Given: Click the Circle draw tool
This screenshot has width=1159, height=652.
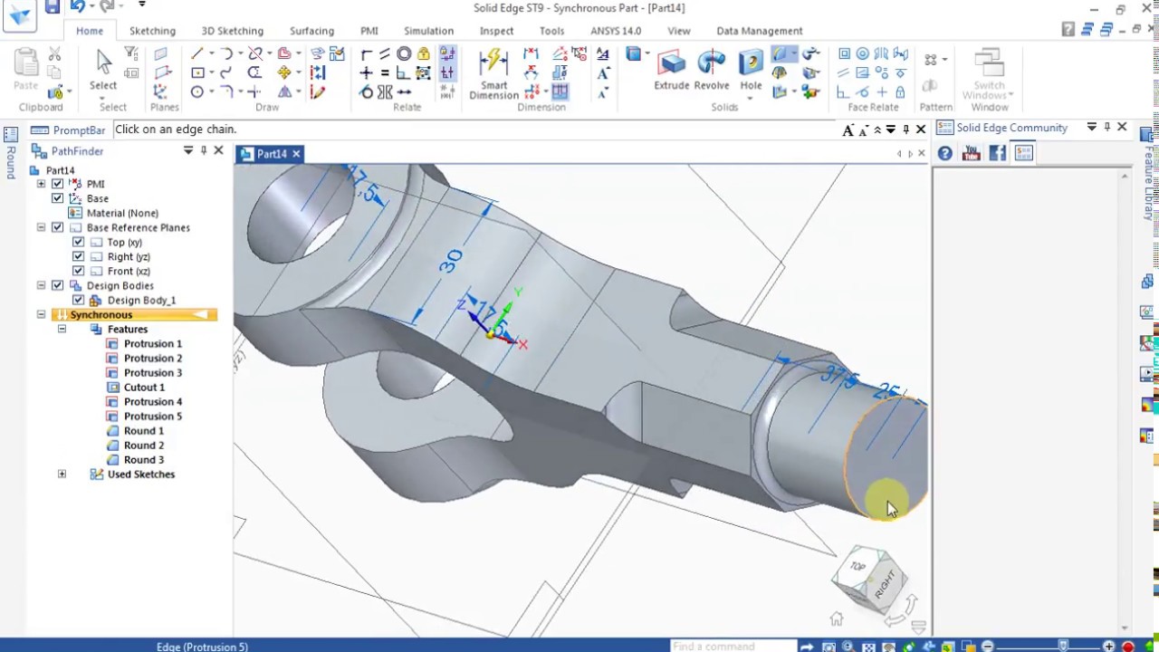Looking at the screenshot, I should pos(196,92).
